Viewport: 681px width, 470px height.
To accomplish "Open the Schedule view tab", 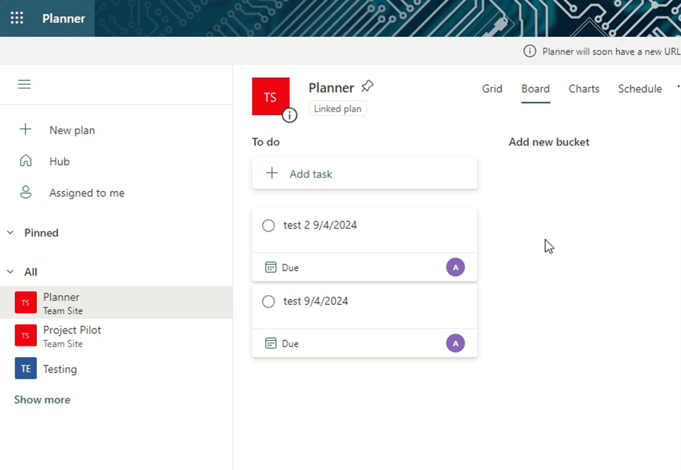I will [x=640, y=89].
